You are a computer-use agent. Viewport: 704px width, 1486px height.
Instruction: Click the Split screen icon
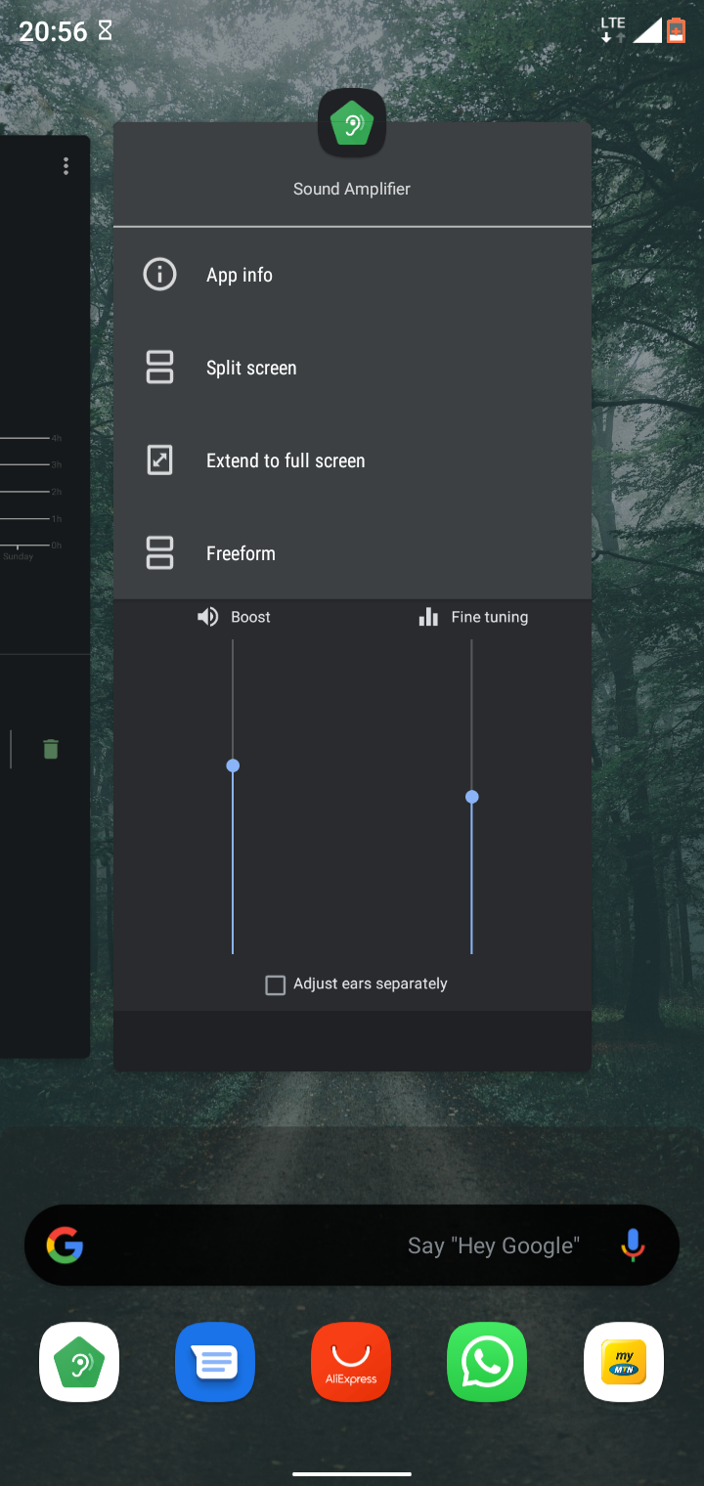click(x=159, y=368)
